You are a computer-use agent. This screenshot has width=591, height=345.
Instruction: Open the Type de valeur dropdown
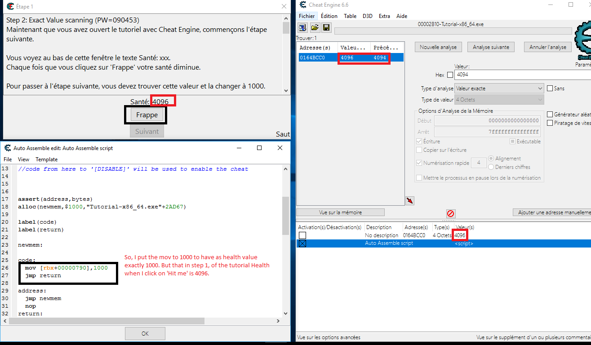[499, 100]
